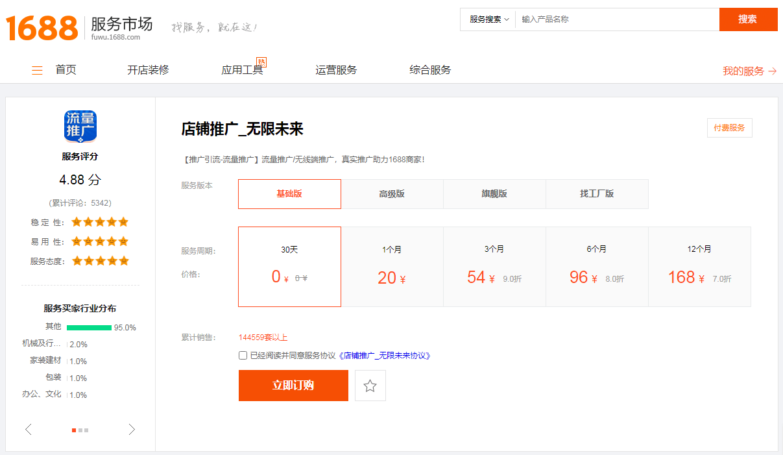The image size is (783, 455).
Task: Open the hamburger menu next to 首页
Action: (37, 70)
